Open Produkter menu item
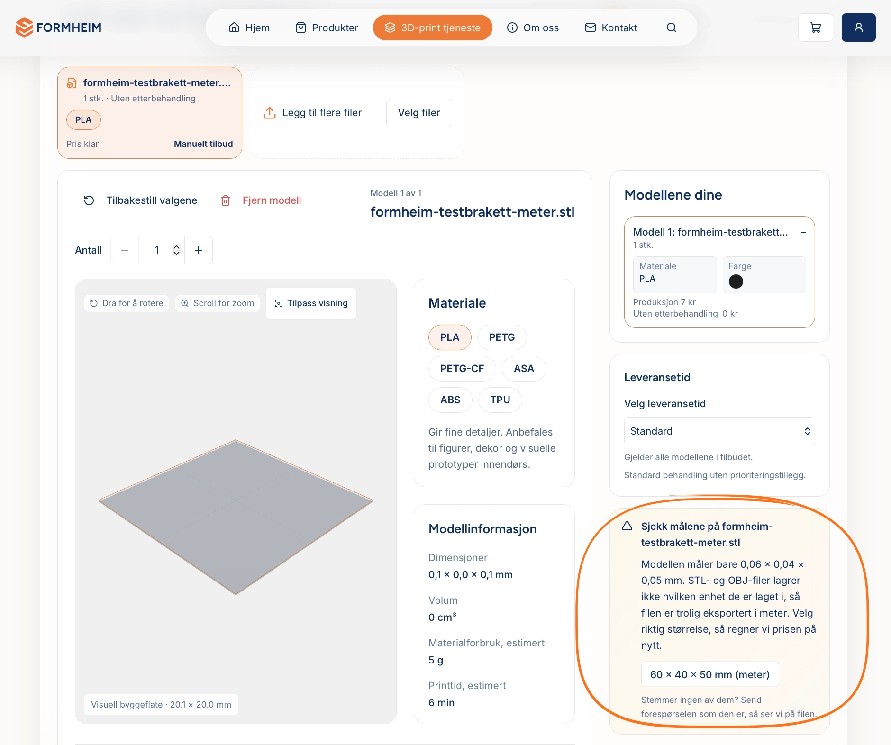The height and width of the screenshot is (745, 891). click(327, 27)
